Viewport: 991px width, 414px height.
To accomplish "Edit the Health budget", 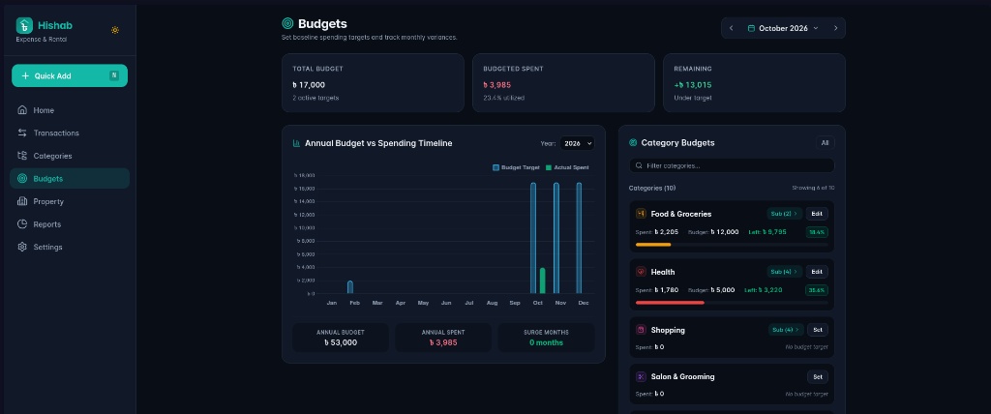I will (x=817, y=272).
